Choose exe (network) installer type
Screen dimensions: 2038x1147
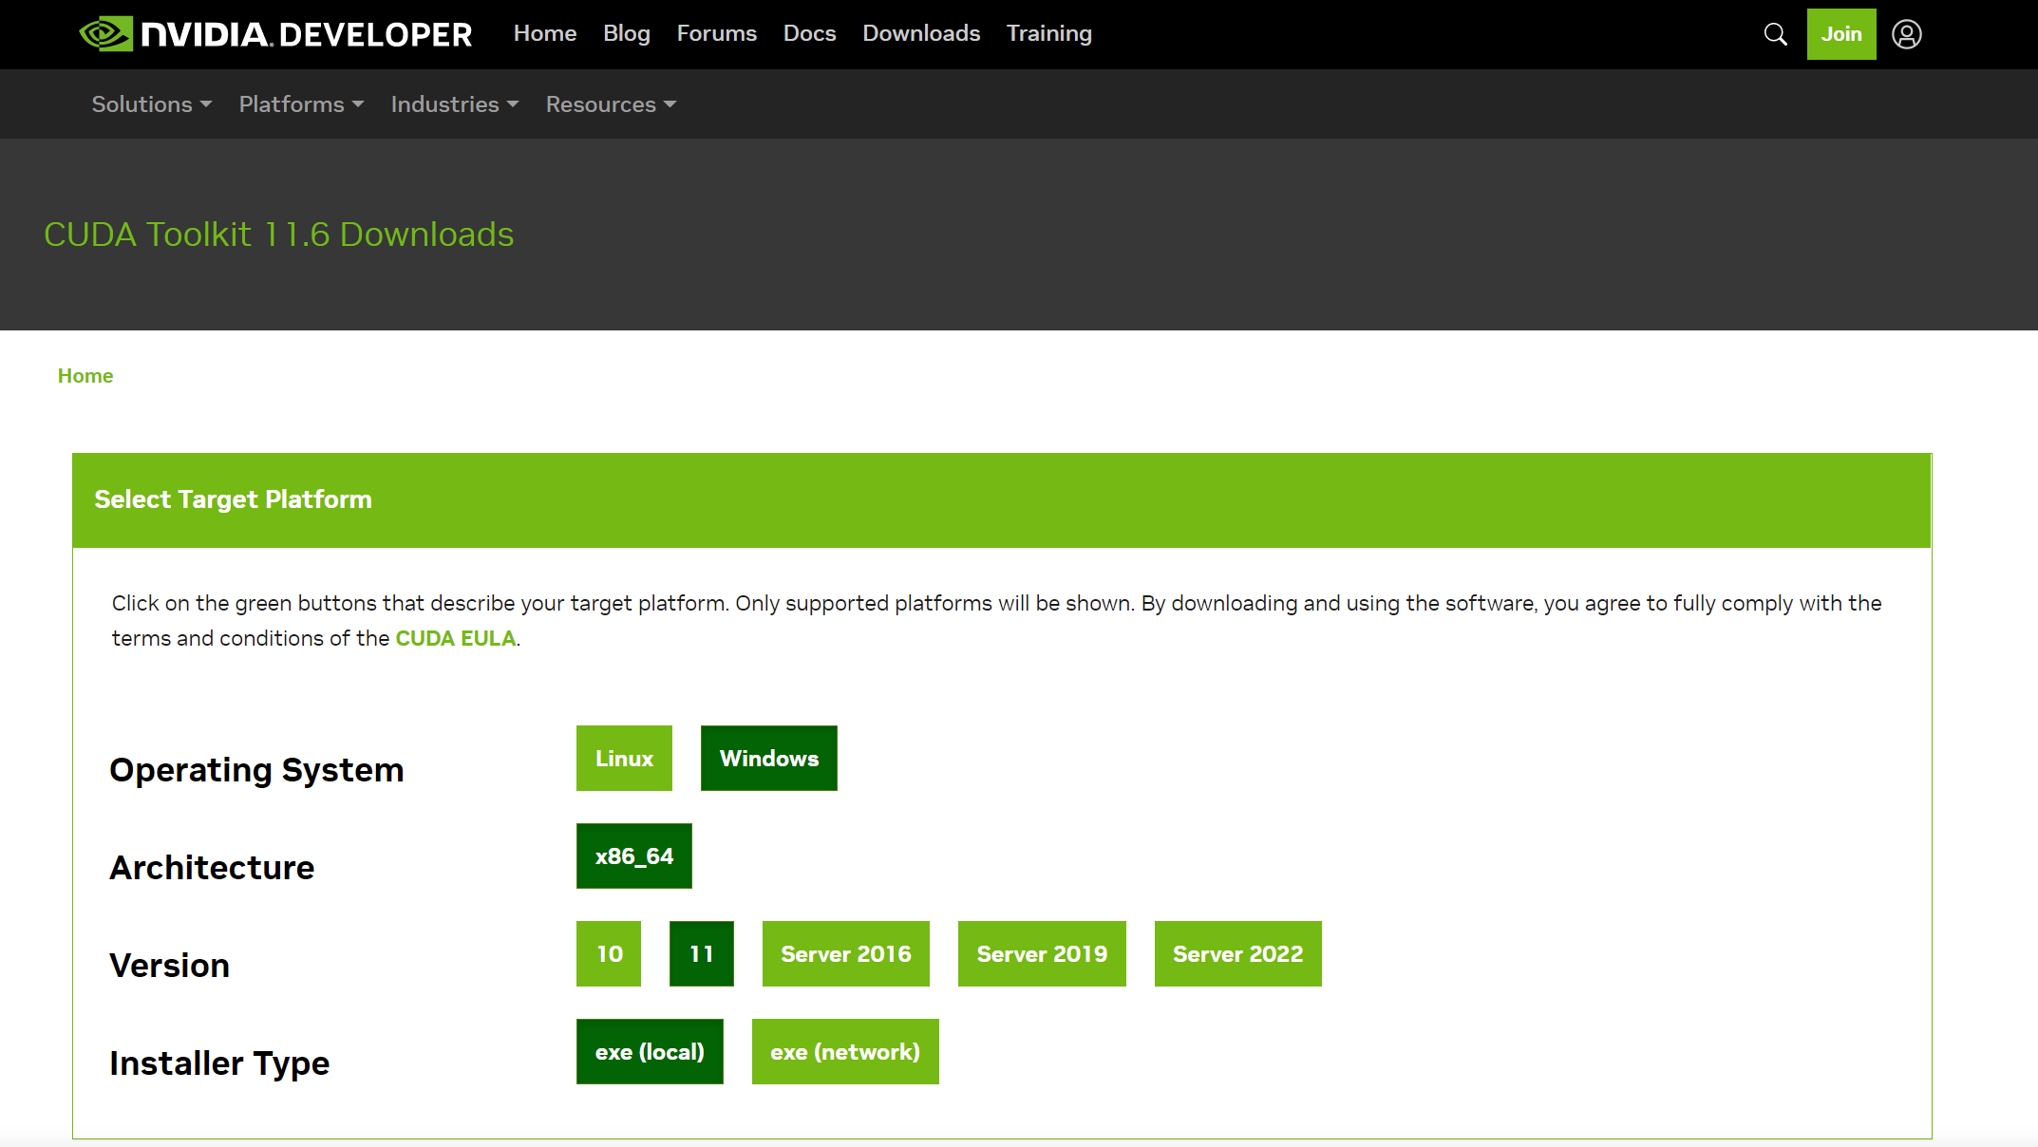click(845, 1051)
